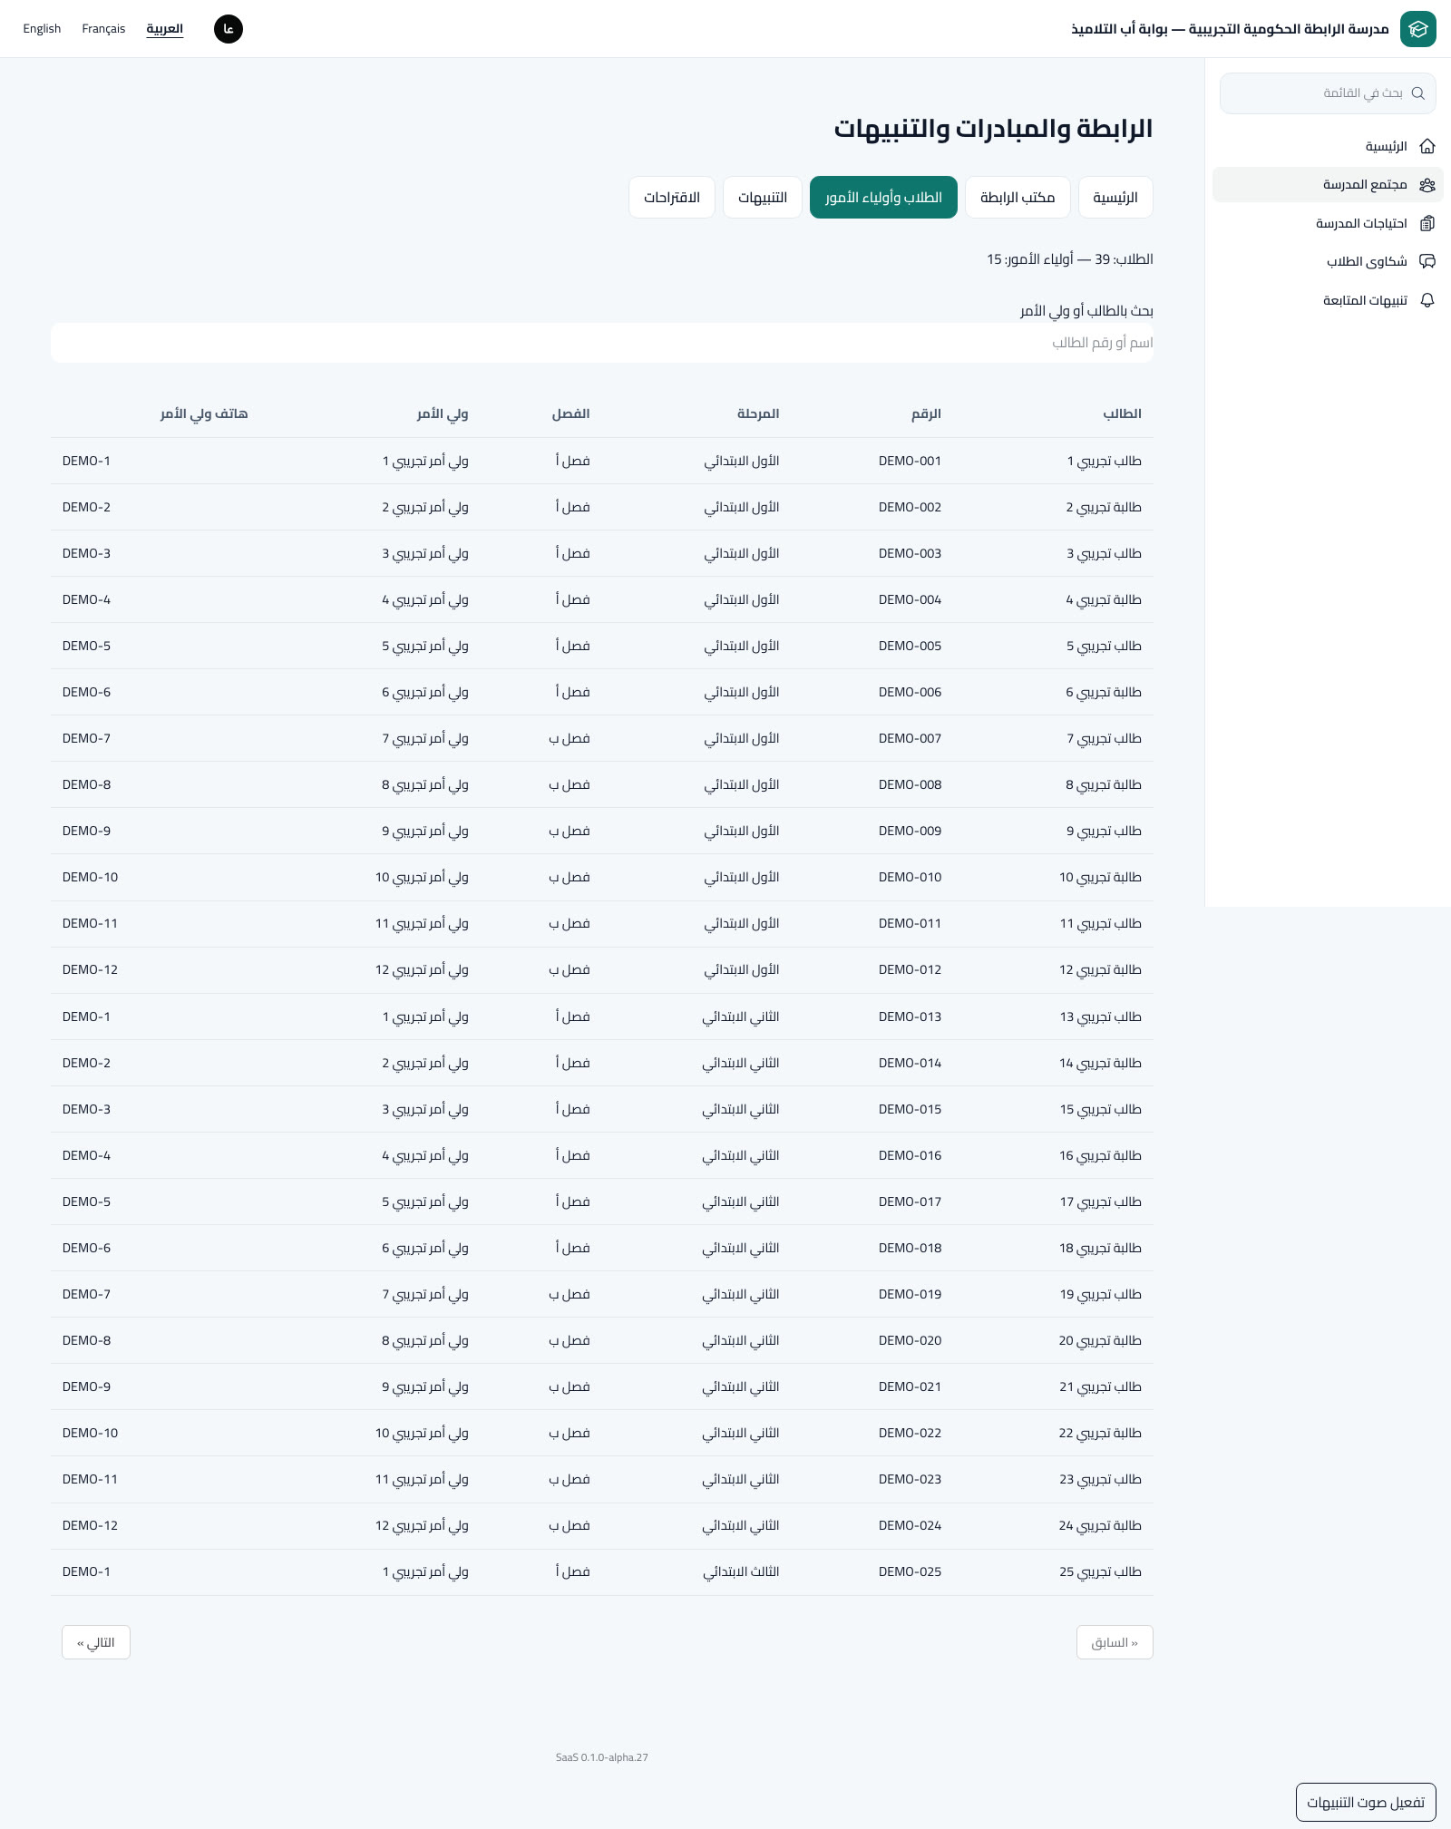Click the home icon beside الرئيسية in sidebar

pos(1427,146)
